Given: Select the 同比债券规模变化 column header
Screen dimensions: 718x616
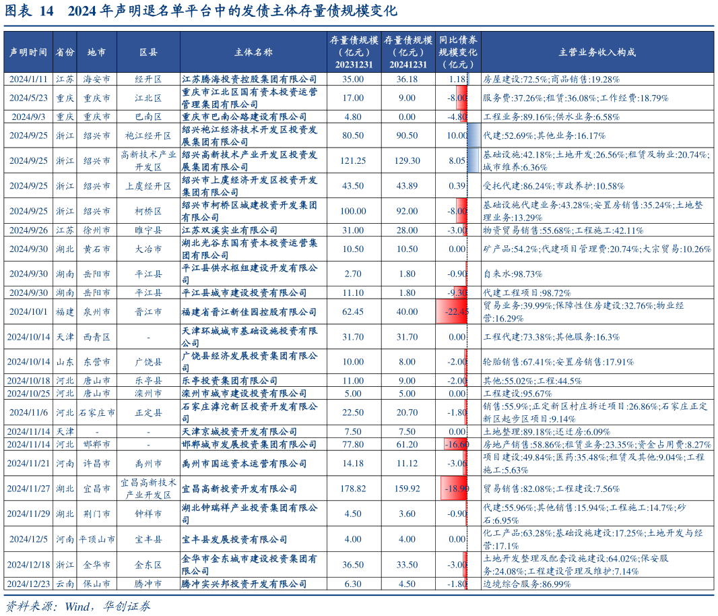Looking at the screenshot, I should pos(457,52).
